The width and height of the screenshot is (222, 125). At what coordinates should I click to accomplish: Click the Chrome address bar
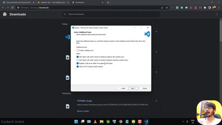click(88, 8)
